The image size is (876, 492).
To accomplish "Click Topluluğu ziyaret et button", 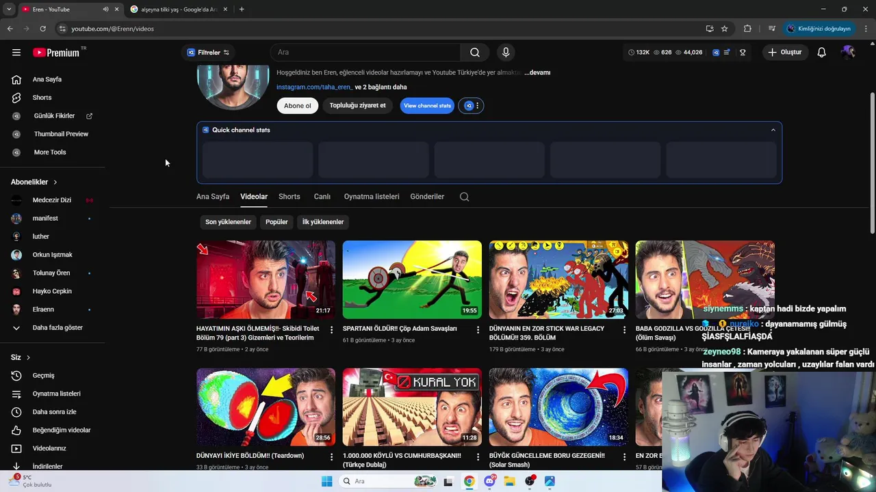I will 357,106.
